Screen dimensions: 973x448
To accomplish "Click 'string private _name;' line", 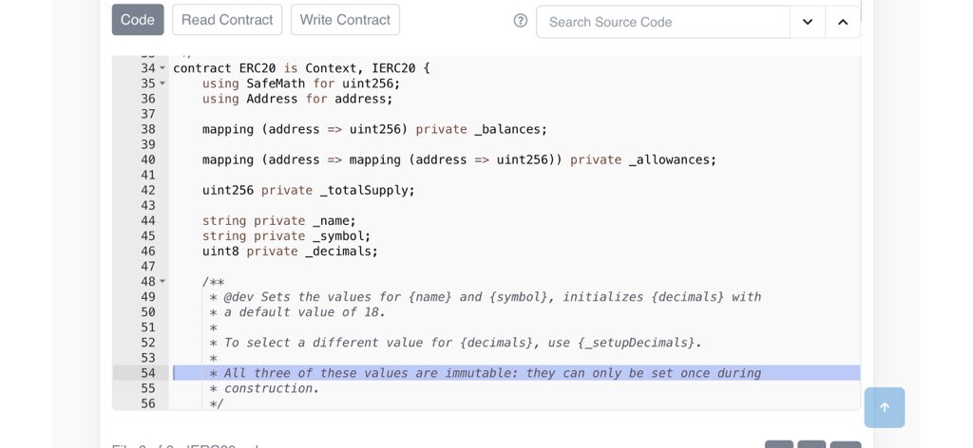I will [279, 220].
